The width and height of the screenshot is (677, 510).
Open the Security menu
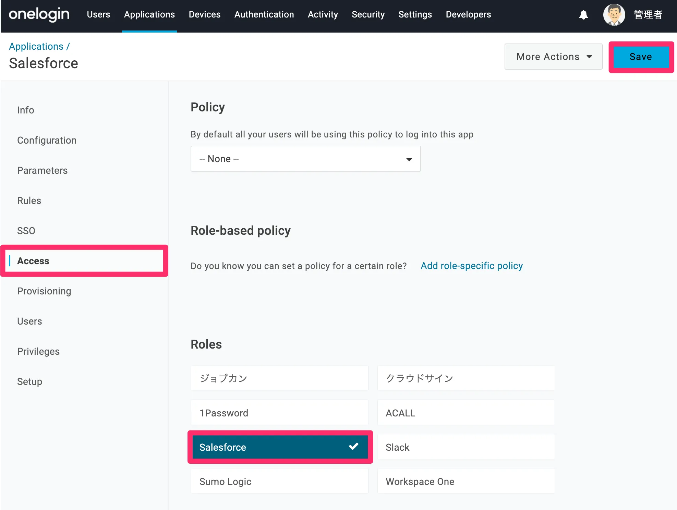coord(368,14)
